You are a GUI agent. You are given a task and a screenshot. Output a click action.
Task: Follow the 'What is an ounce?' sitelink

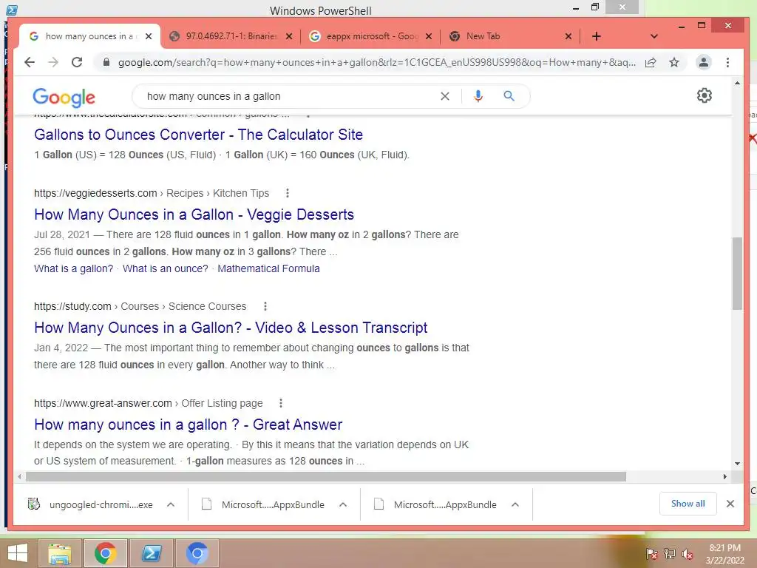tap(165, 268)
